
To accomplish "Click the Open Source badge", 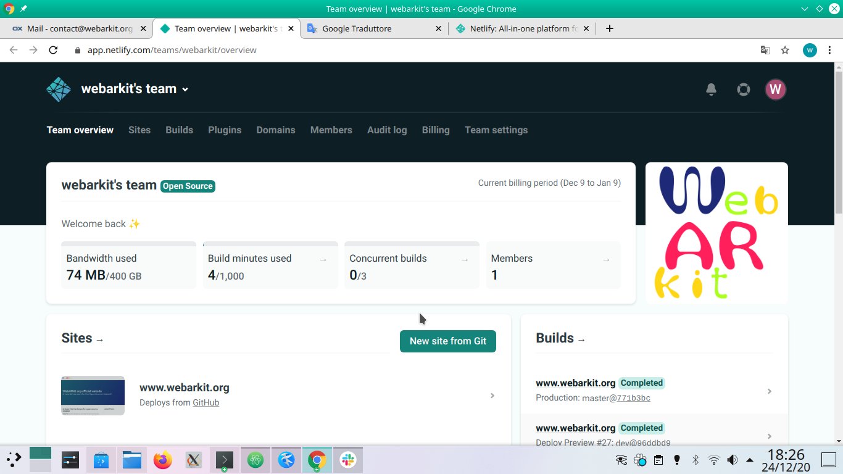I will point(188,186).
